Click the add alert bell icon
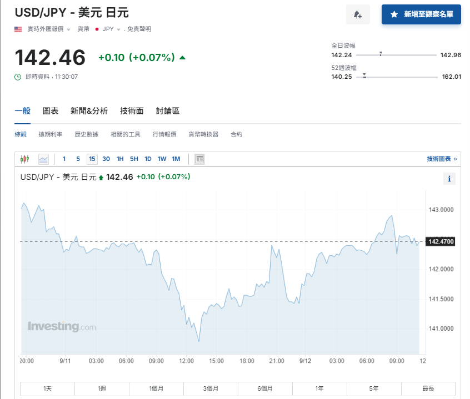The width and height of the screenshot is (470, 399). pos(358,14)
